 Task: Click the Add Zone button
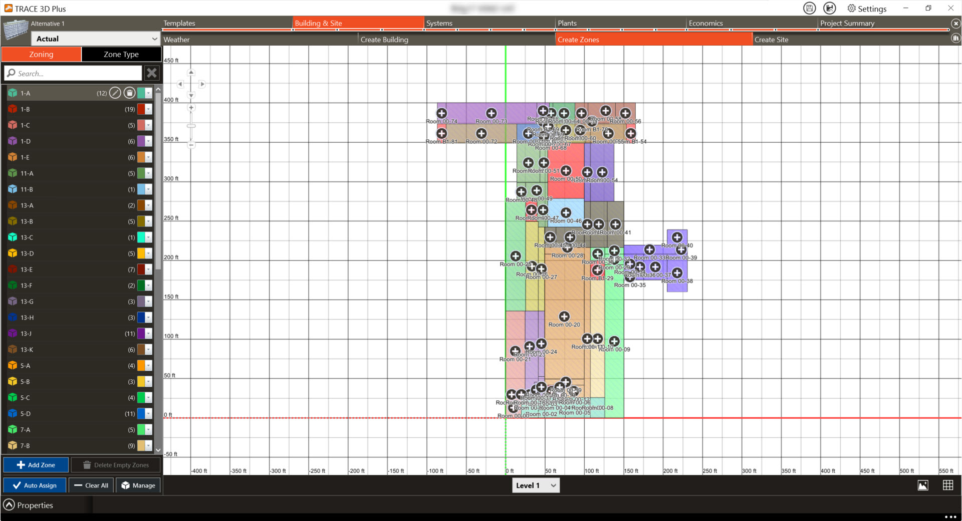pos(36,465)
